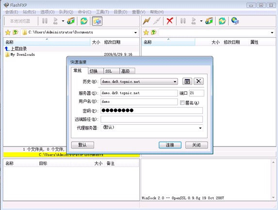The image size is (278, 210).
Task: Open the 会话(E) menu
Action: click(12, 12)
